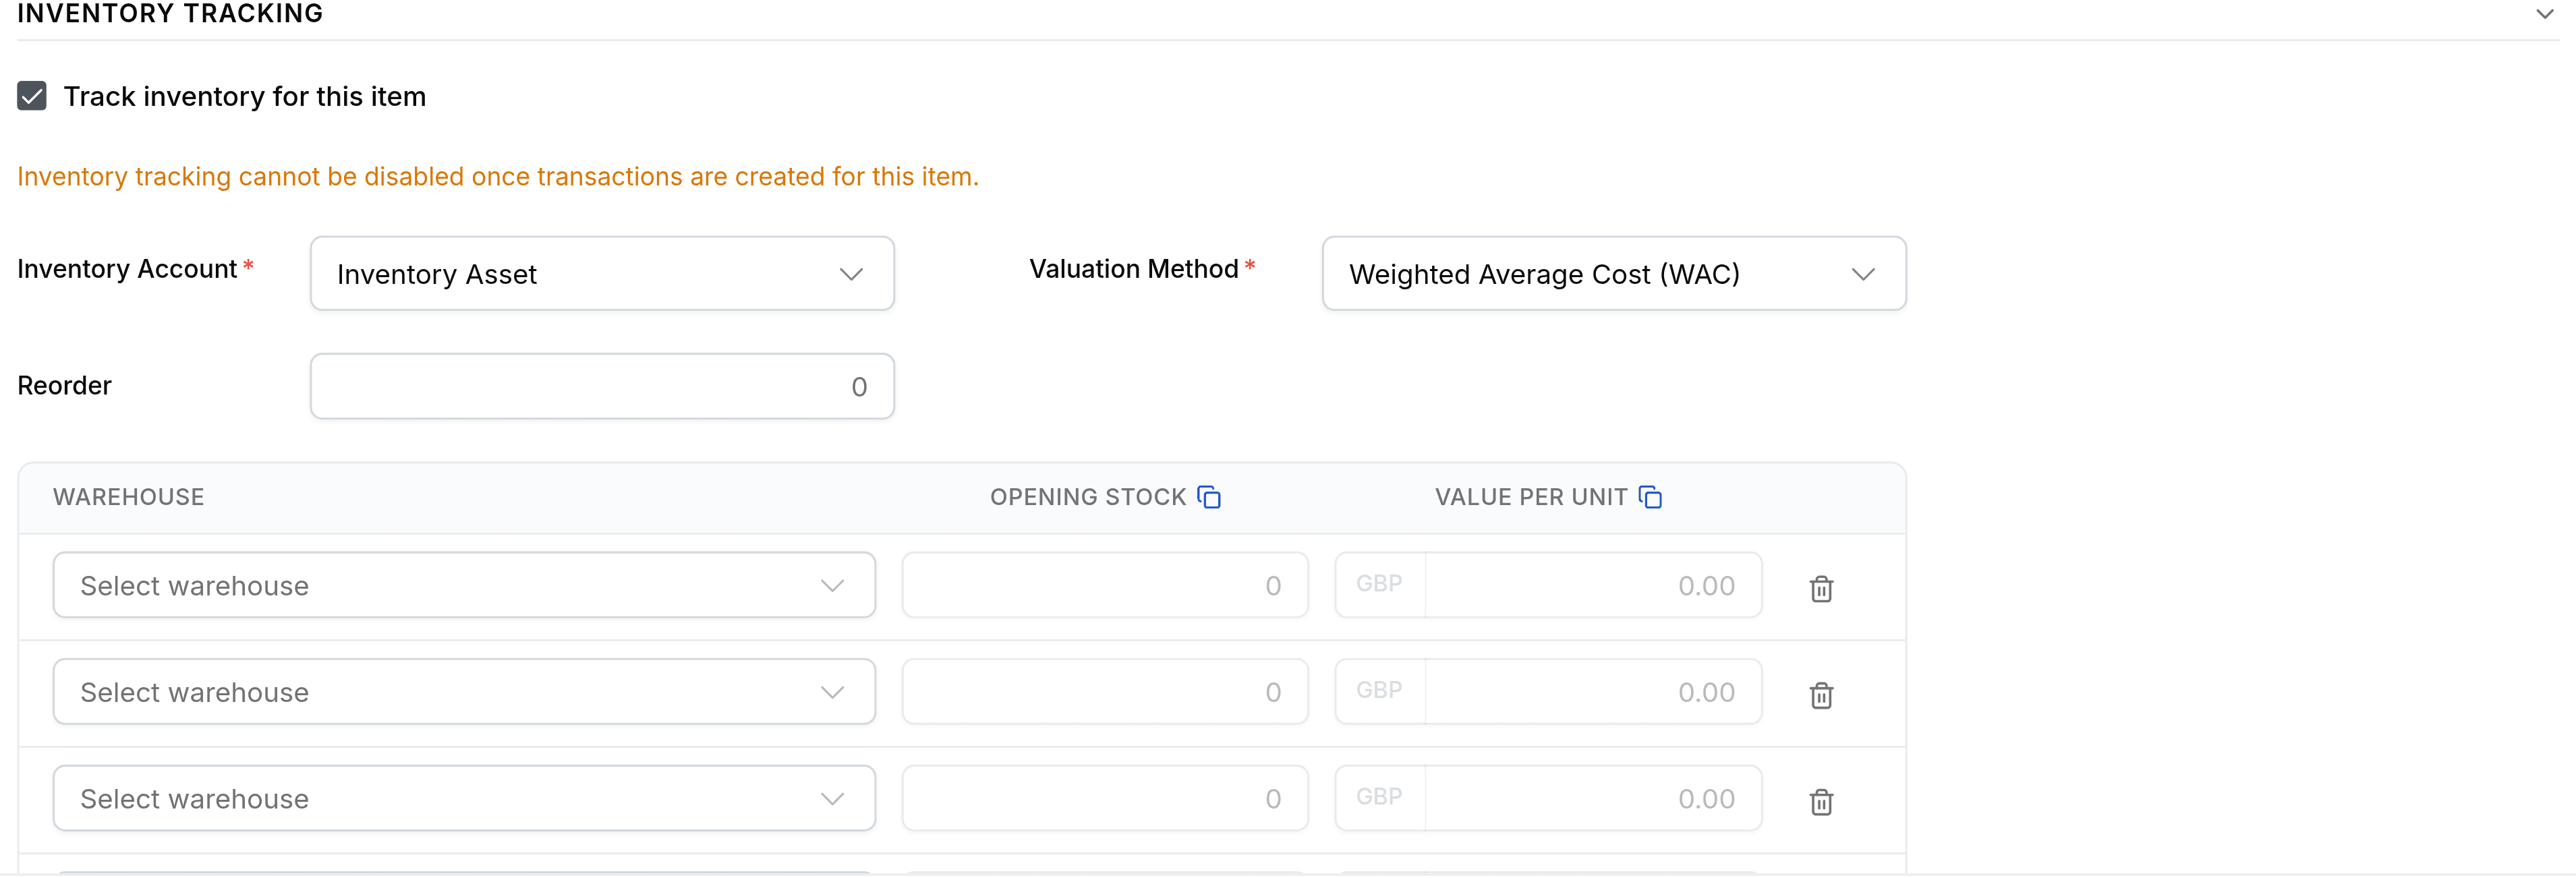
Task: Delete the third warehouse row
Action: click(x=1821, y=802)
